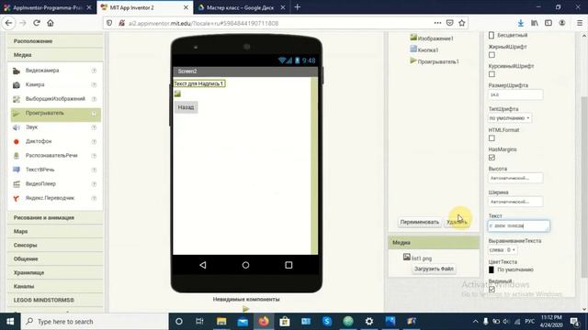588x330 pixels.
Task: Toggle the Видимый checkbox
Action: click(492, 290)
